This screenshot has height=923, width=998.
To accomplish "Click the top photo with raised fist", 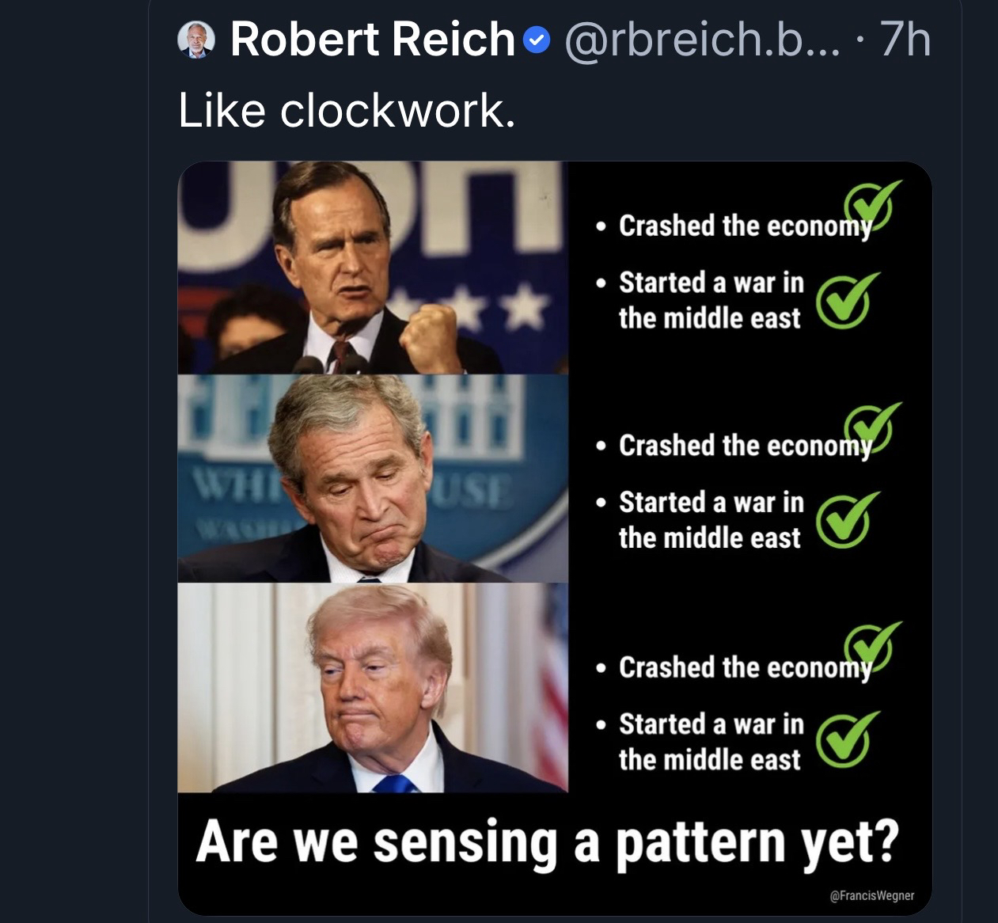I will point(372,268).
